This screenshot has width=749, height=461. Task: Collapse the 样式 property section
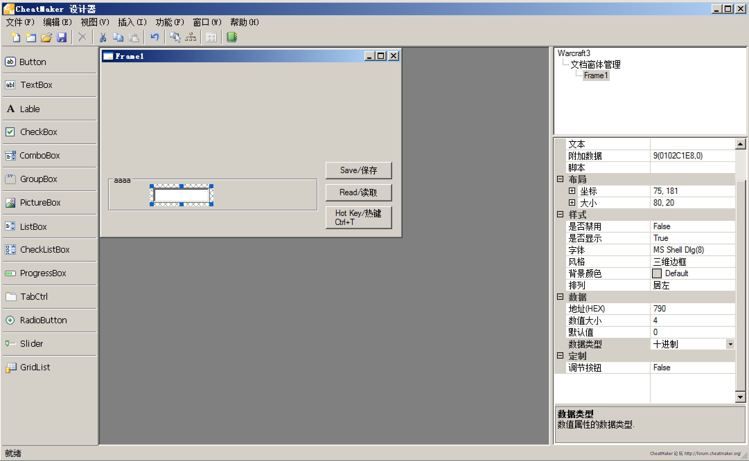point(560,214)
